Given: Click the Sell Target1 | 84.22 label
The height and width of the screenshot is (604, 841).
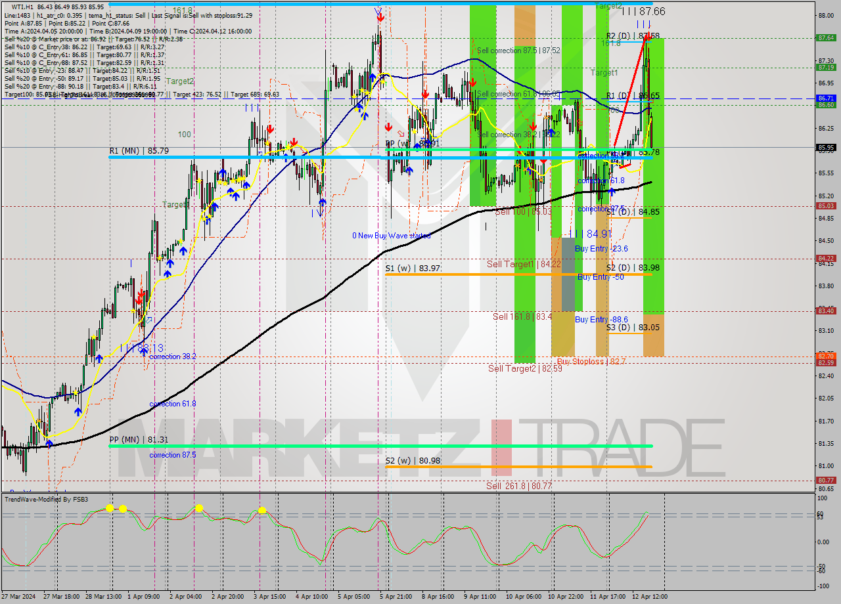Looking at the screenshot, I should (524, 264).
